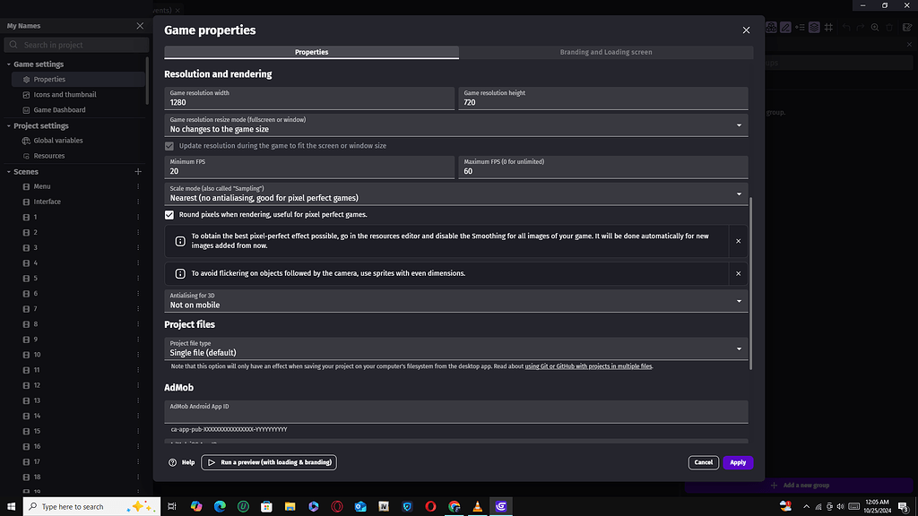This screenshot has width=918, height=516.
Task: Select Icons and thumbnail in Game settings
Action: pyautogui.click(x=65, y=94)
